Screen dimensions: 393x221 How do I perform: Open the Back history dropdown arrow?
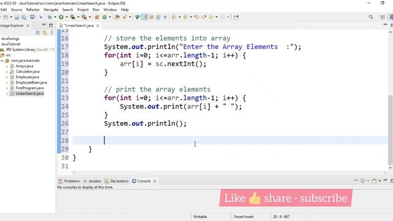click(217, 17)
